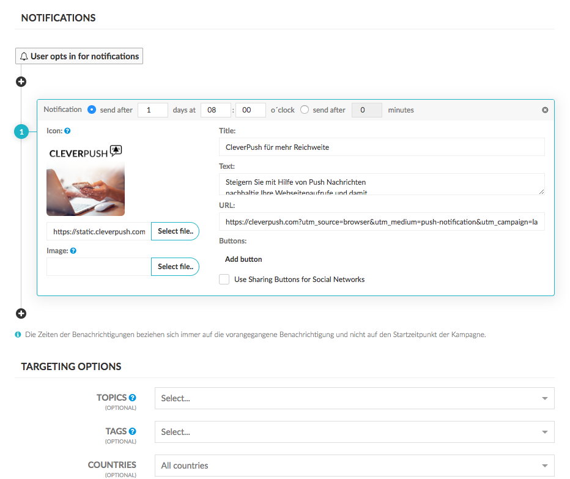Enable sharing buttons for social networks
Screen dimensions: 570x479
[x=224, y=280]
